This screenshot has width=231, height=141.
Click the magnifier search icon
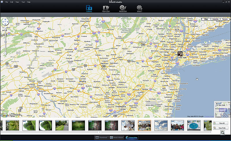[223, 133]
